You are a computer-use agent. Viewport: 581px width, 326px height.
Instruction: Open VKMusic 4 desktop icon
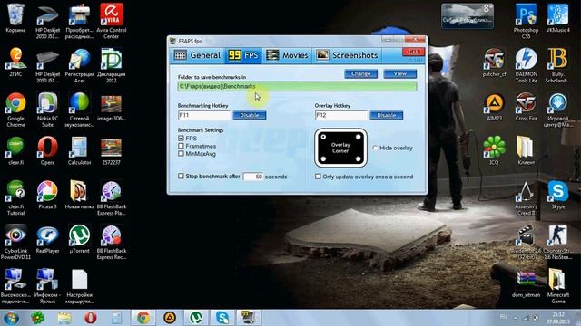(558, 18)
